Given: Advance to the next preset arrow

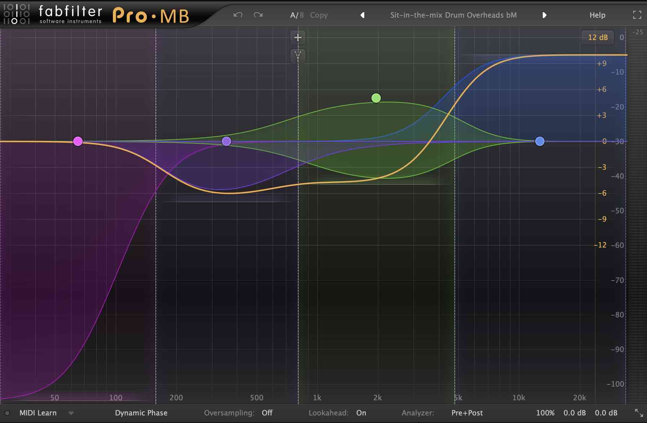Looking at the screenshot, I should [x=545, y=15].
